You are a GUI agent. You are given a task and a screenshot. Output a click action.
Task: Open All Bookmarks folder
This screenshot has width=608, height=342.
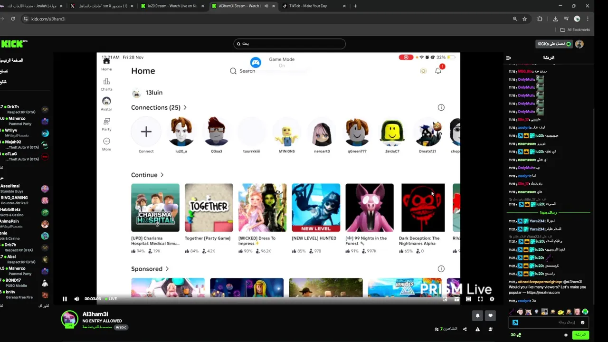pyautogui.click(x=575, y=30)
